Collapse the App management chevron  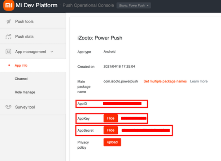tap(52, 52)
